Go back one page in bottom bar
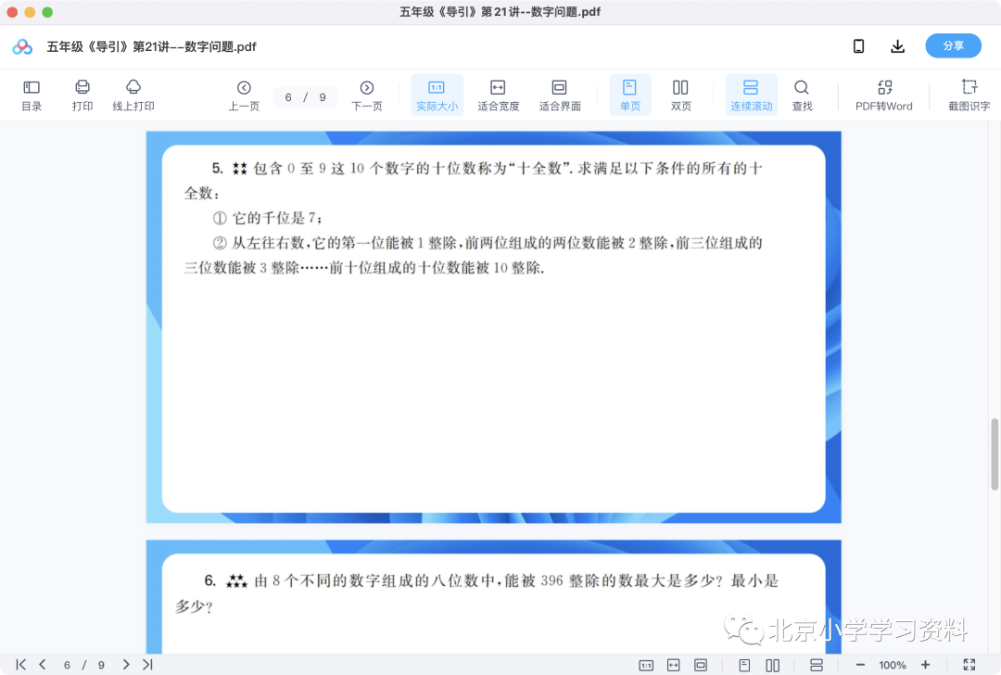The width and height of the screenshot is (1001, 675). click(x=42, y=665)
